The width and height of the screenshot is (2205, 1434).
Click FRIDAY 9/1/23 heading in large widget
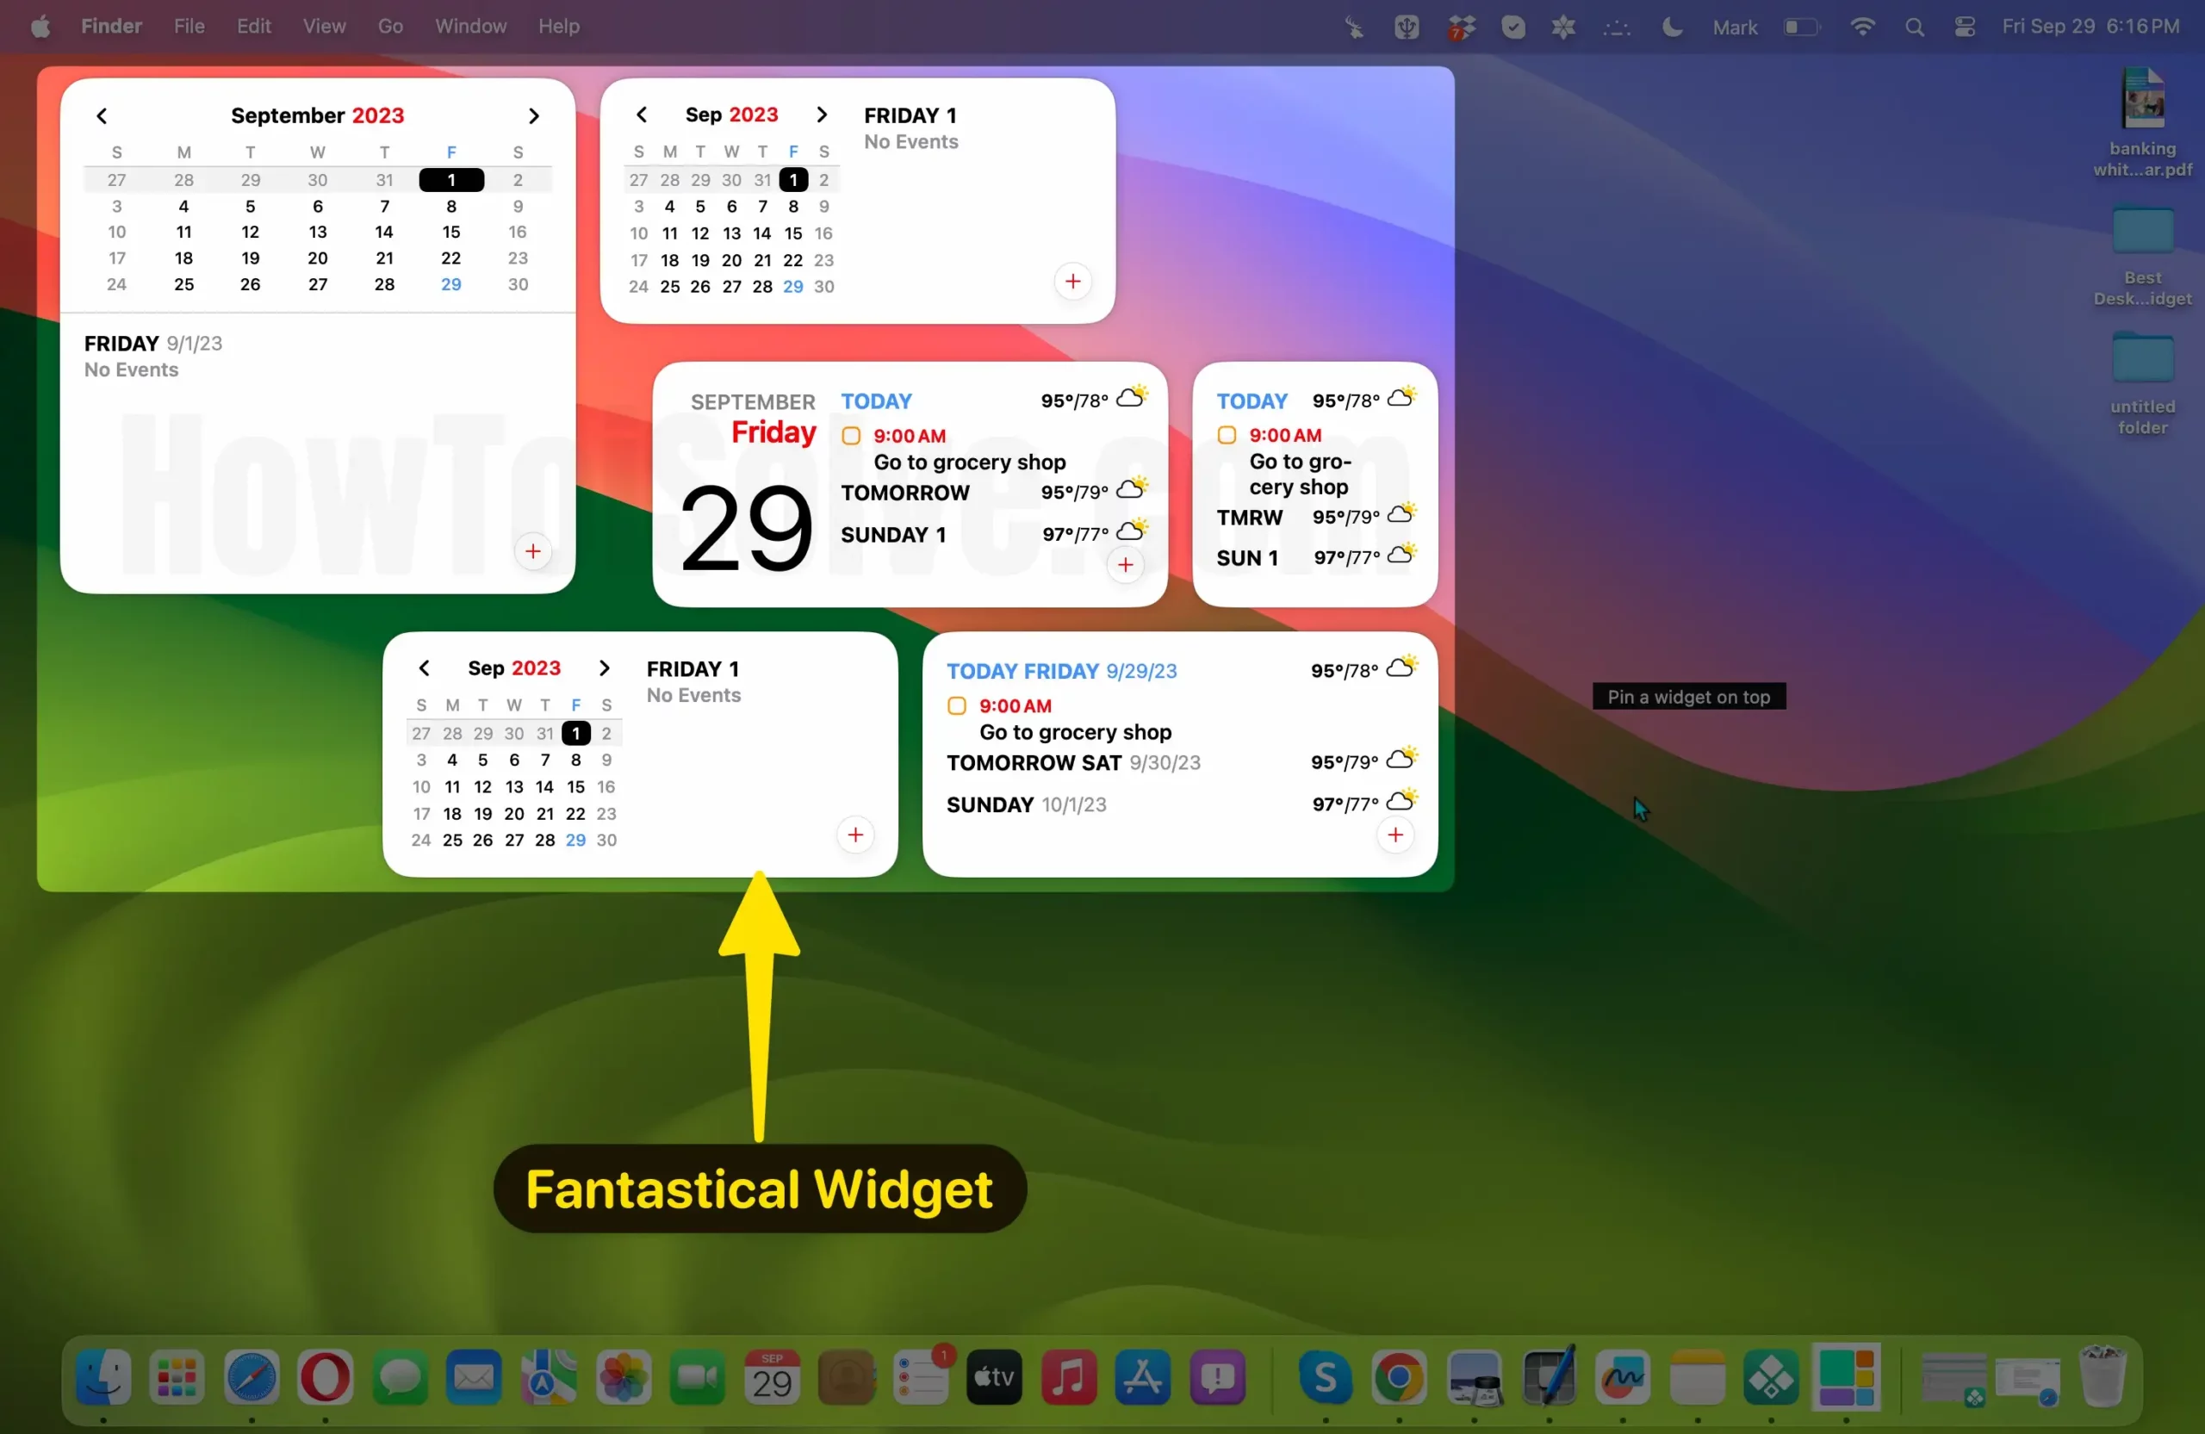coord(152,344)
